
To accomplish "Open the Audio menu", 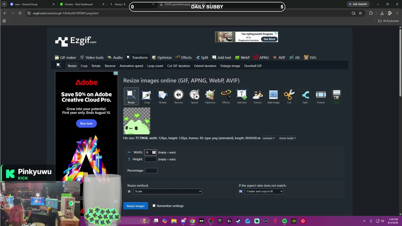I will [x=115, y=57].
